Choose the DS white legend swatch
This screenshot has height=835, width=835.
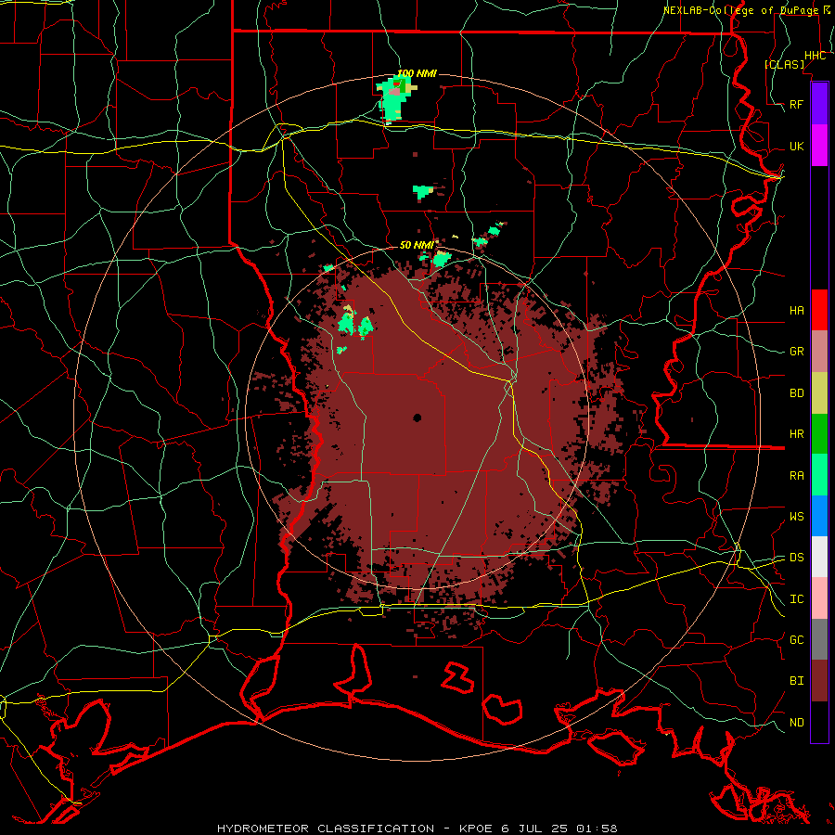(819, 557)
